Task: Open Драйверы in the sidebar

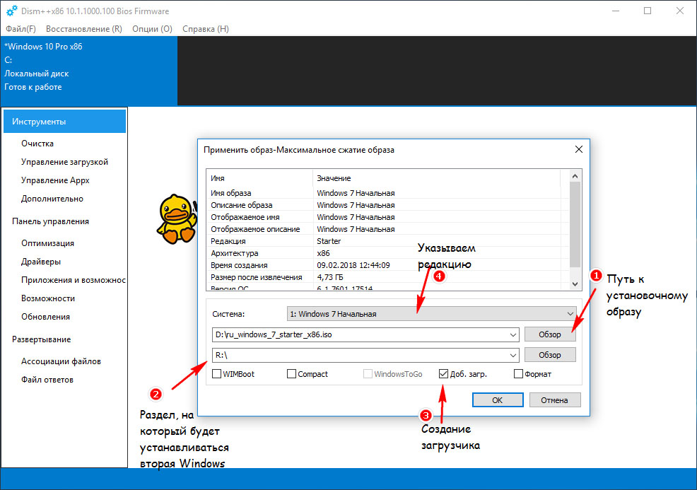Action: click(41, 262)
